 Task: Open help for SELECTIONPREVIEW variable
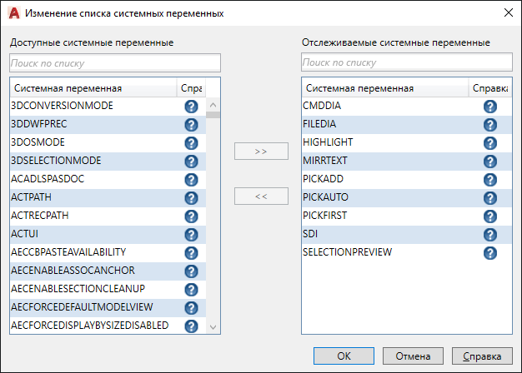[x=489, y=253]
